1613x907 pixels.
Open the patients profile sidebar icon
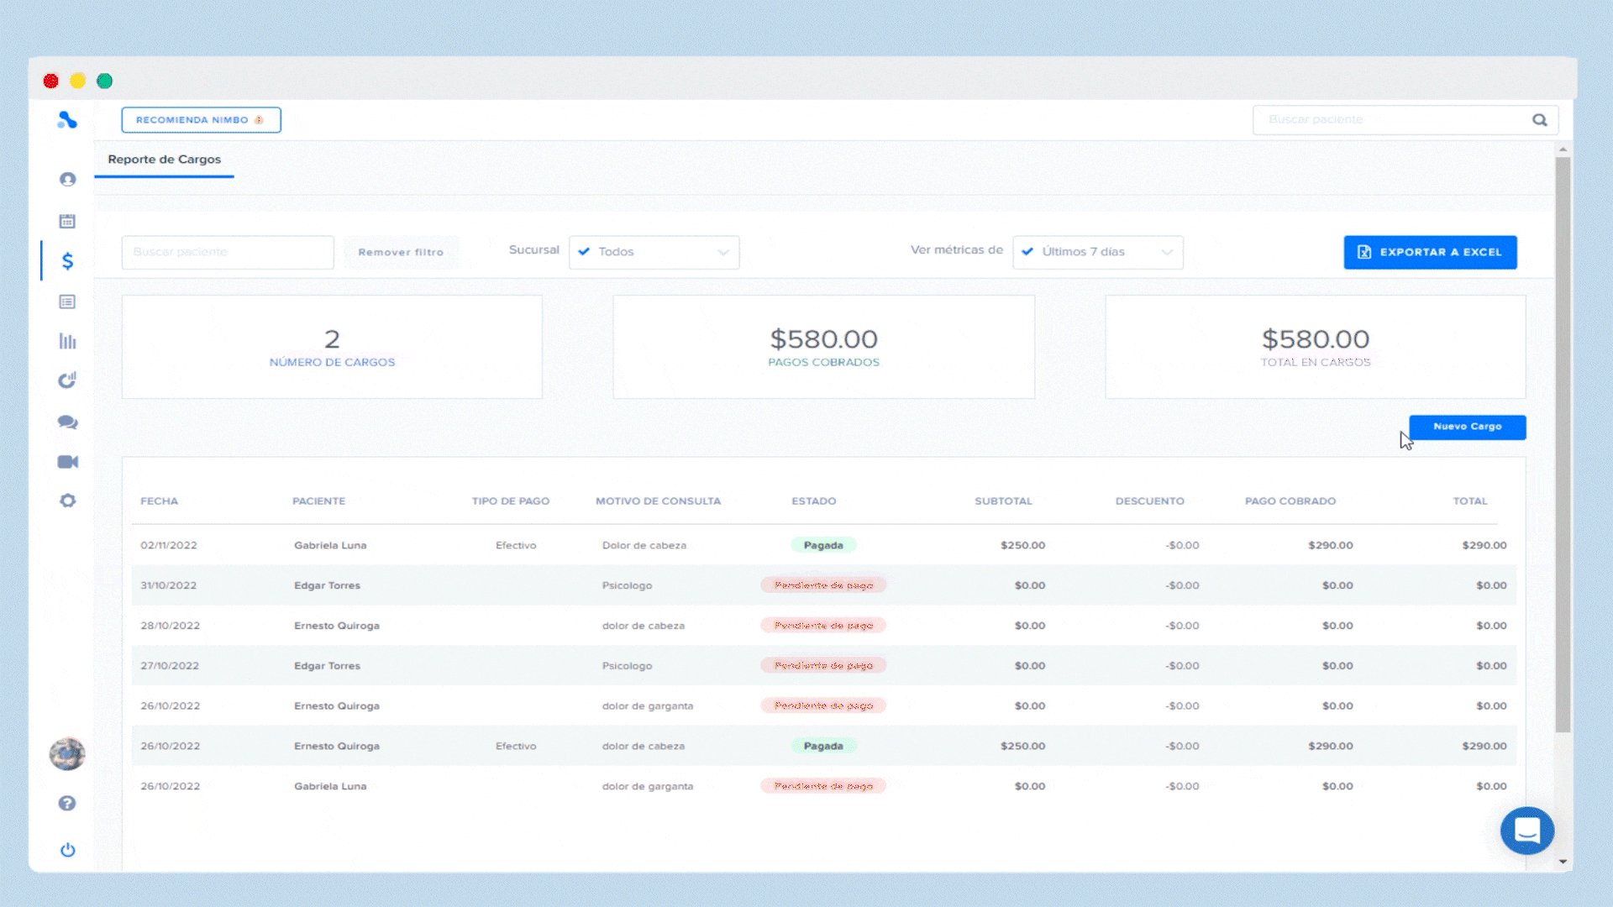(x=67, y=180)
